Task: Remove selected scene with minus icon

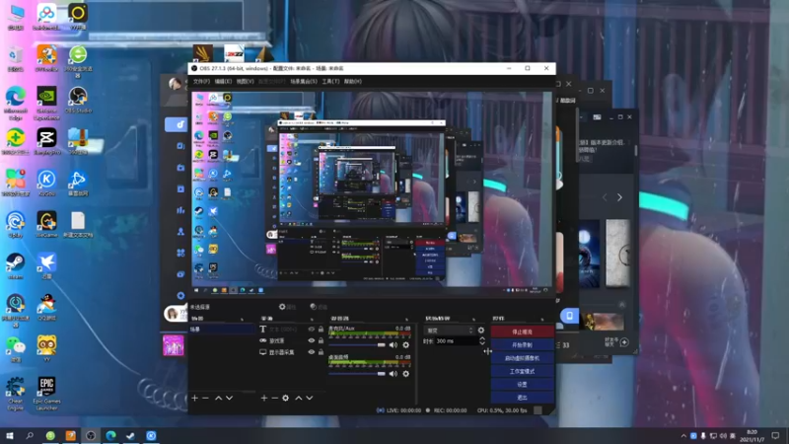Action: [205, 398]
